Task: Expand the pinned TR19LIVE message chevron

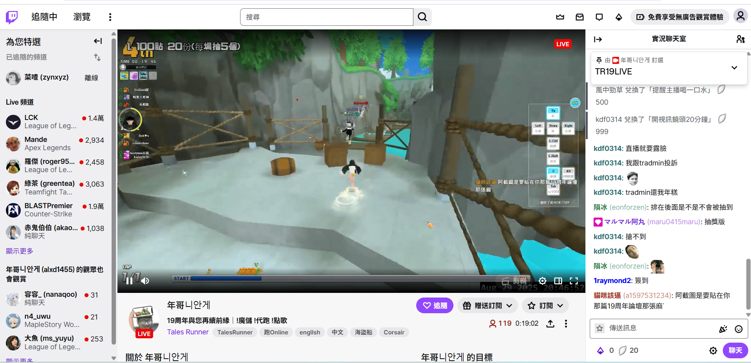Action: (x=734, y=67)
